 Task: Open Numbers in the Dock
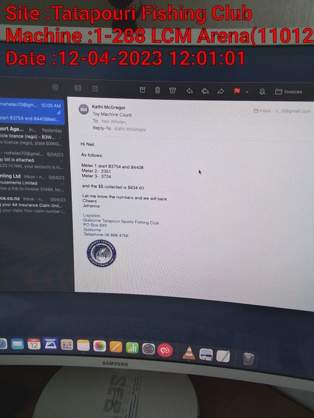click(x=132, y=348)
